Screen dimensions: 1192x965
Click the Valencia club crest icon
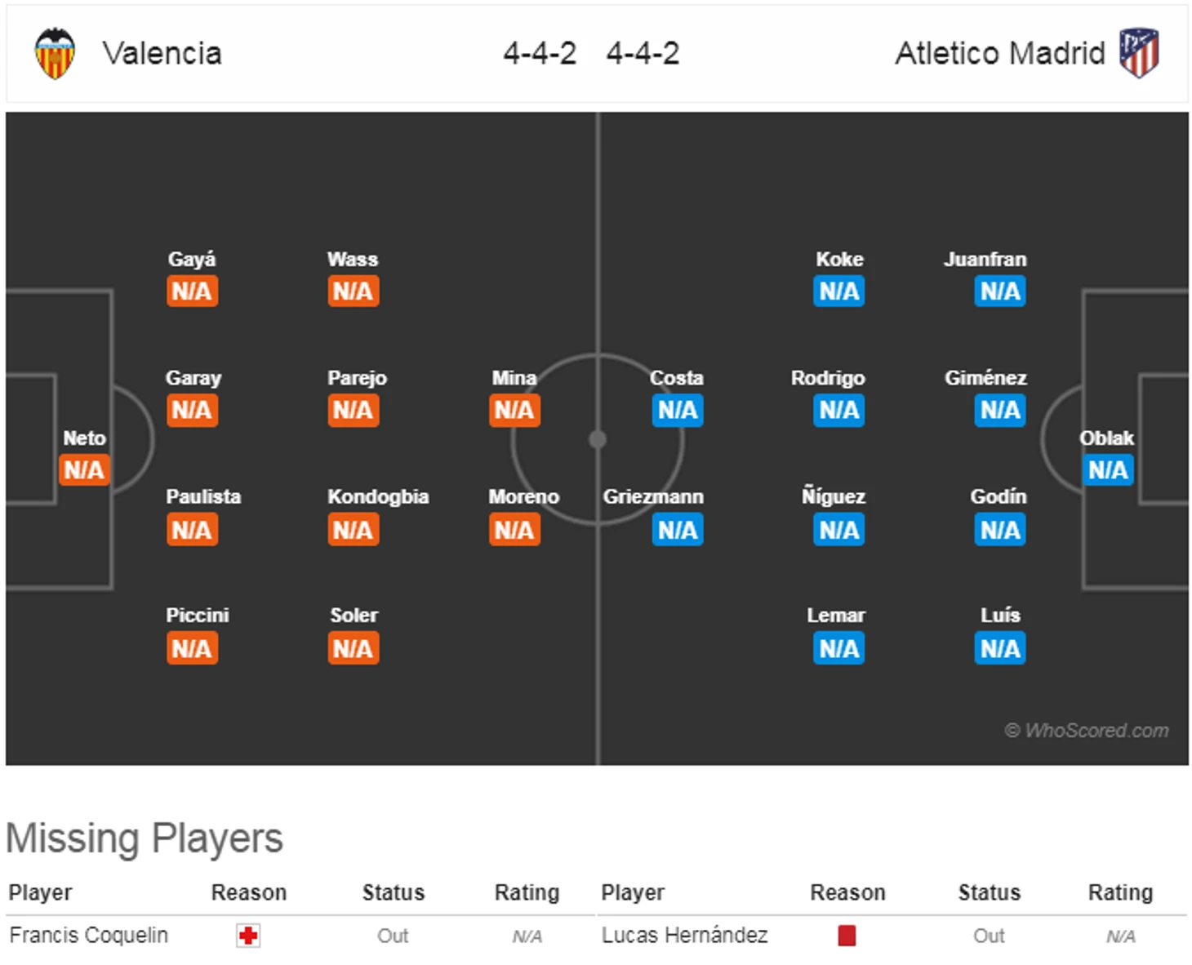point(55,54)
